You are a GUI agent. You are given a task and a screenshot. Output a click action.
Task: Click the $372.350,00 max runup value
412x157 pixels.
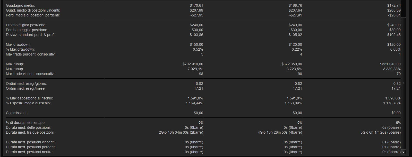point(291,64)
